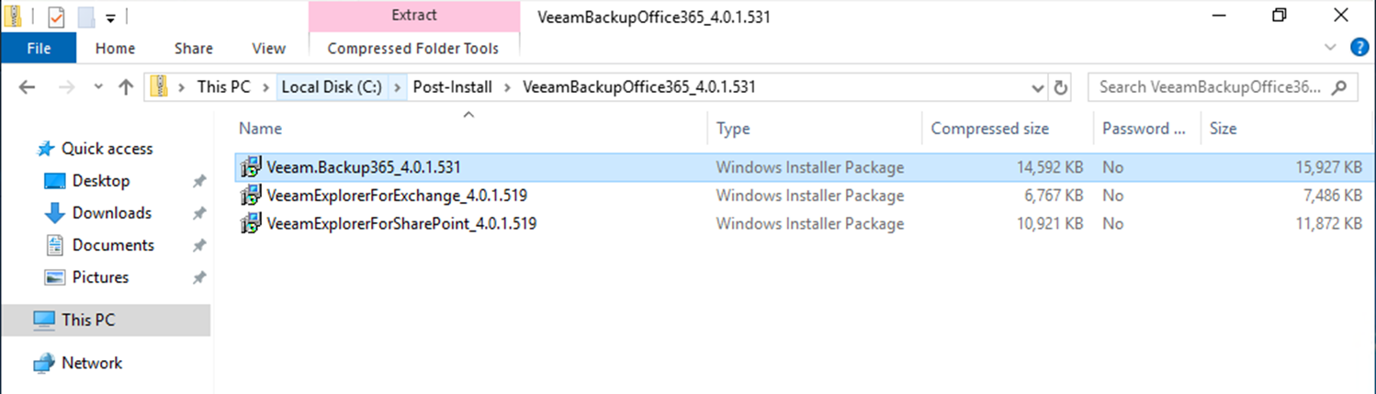Click the Properties icon in quick access toolbar
The width and height of the screenshot is (1376, 394).
coord(56,17)
